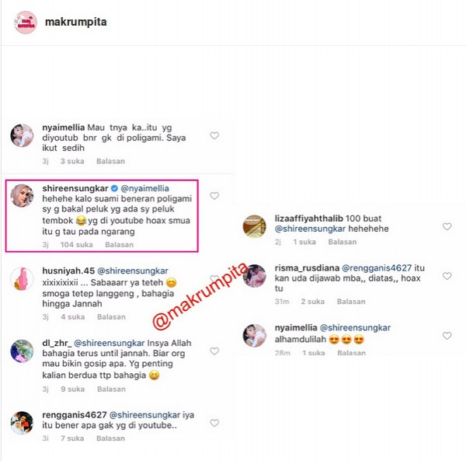Tap heart on shireensungkar's reply
The image size is (466, 461).
pyautogui.click(x=214, y=196)
